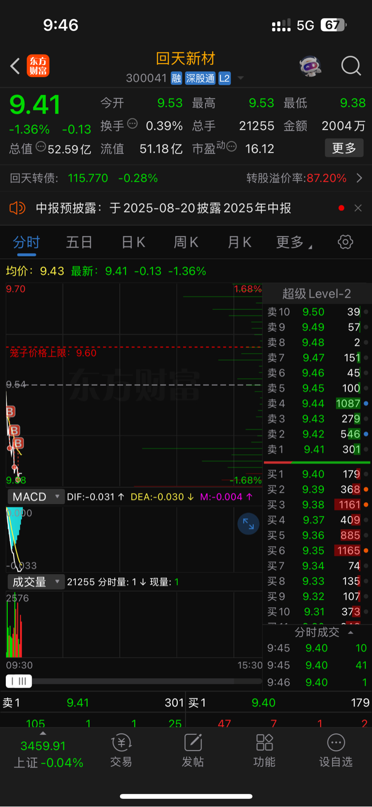Open the robot assistant avatar icon
372x807 pixels.
[x=310, y=66]
